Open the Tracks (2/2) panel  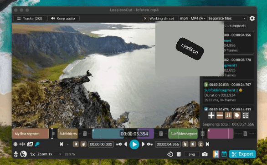point(30,18)
